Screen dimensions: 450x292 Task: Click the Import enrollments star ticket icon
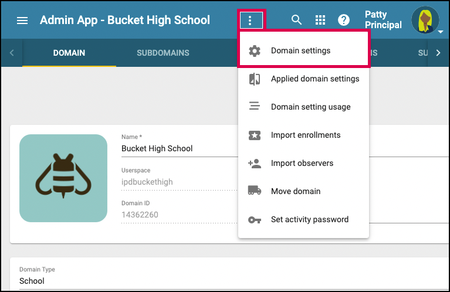[x=254, y=135]
